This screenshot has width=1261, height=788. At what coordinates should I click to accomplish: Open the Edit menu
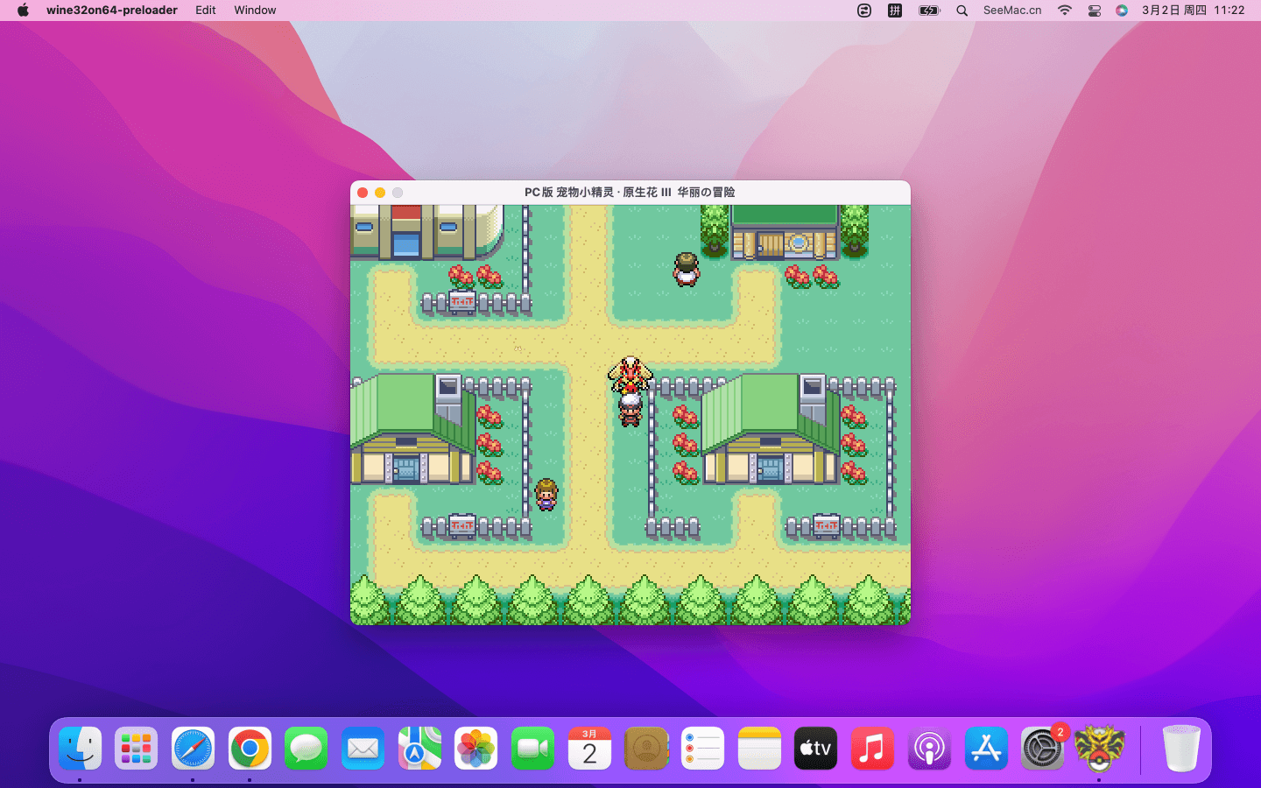pos(206,11)
